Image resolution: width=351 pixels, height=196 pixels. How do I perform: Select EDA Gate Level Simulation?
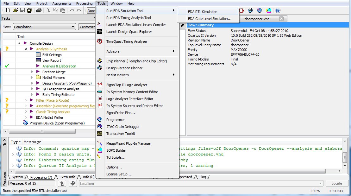[210, 19]
